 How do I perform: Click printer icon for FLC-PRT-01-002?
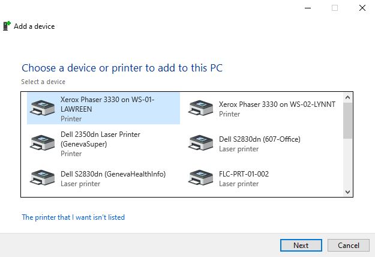pos(200,178)
